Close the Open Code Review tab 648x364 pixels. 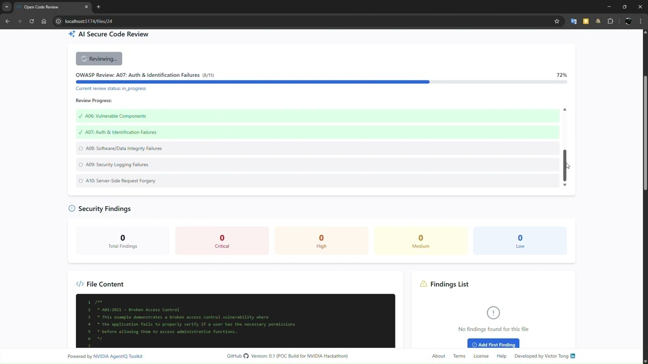(x=86, y=7)
